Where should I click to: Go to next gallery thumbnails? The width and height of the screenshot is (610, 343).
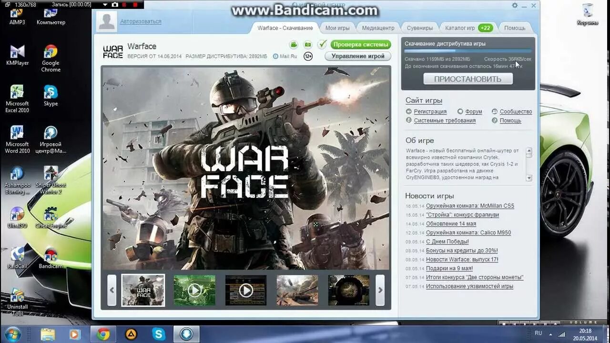click(x=380, y=290)
